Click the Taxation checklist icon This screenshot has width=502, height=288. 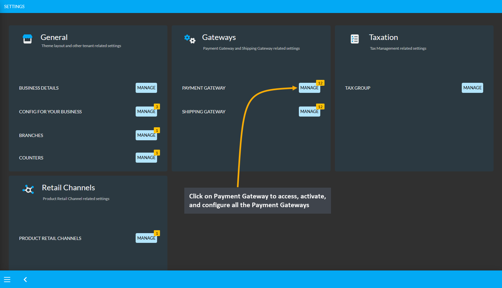(355, 39)
